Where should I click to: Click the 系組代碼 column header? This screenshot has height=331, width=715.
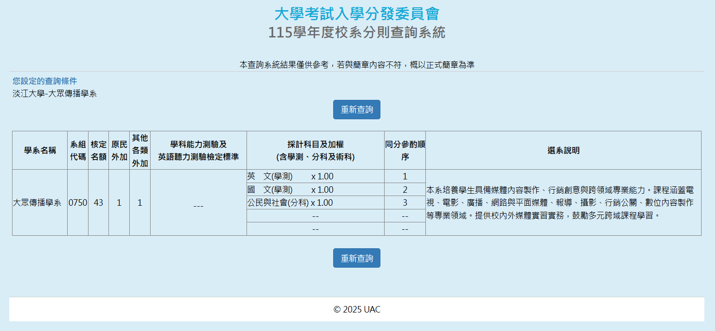tap(78, 150)
